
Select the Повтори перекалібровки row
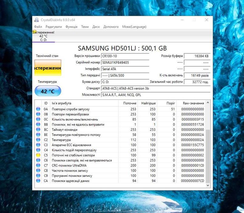120,114
